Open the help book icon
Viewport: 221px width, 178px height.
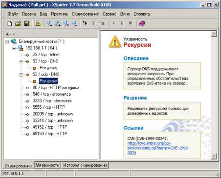click(x=142, y=23)
